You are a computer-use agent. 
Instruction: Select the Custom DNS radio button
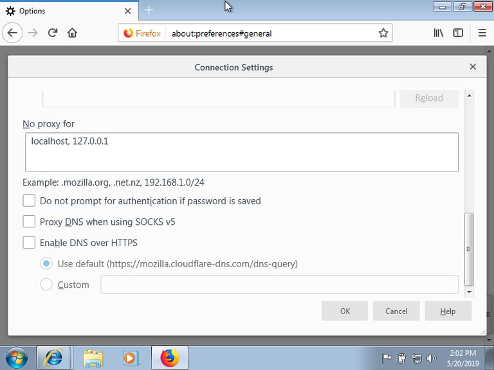click(x=46, y=285)
